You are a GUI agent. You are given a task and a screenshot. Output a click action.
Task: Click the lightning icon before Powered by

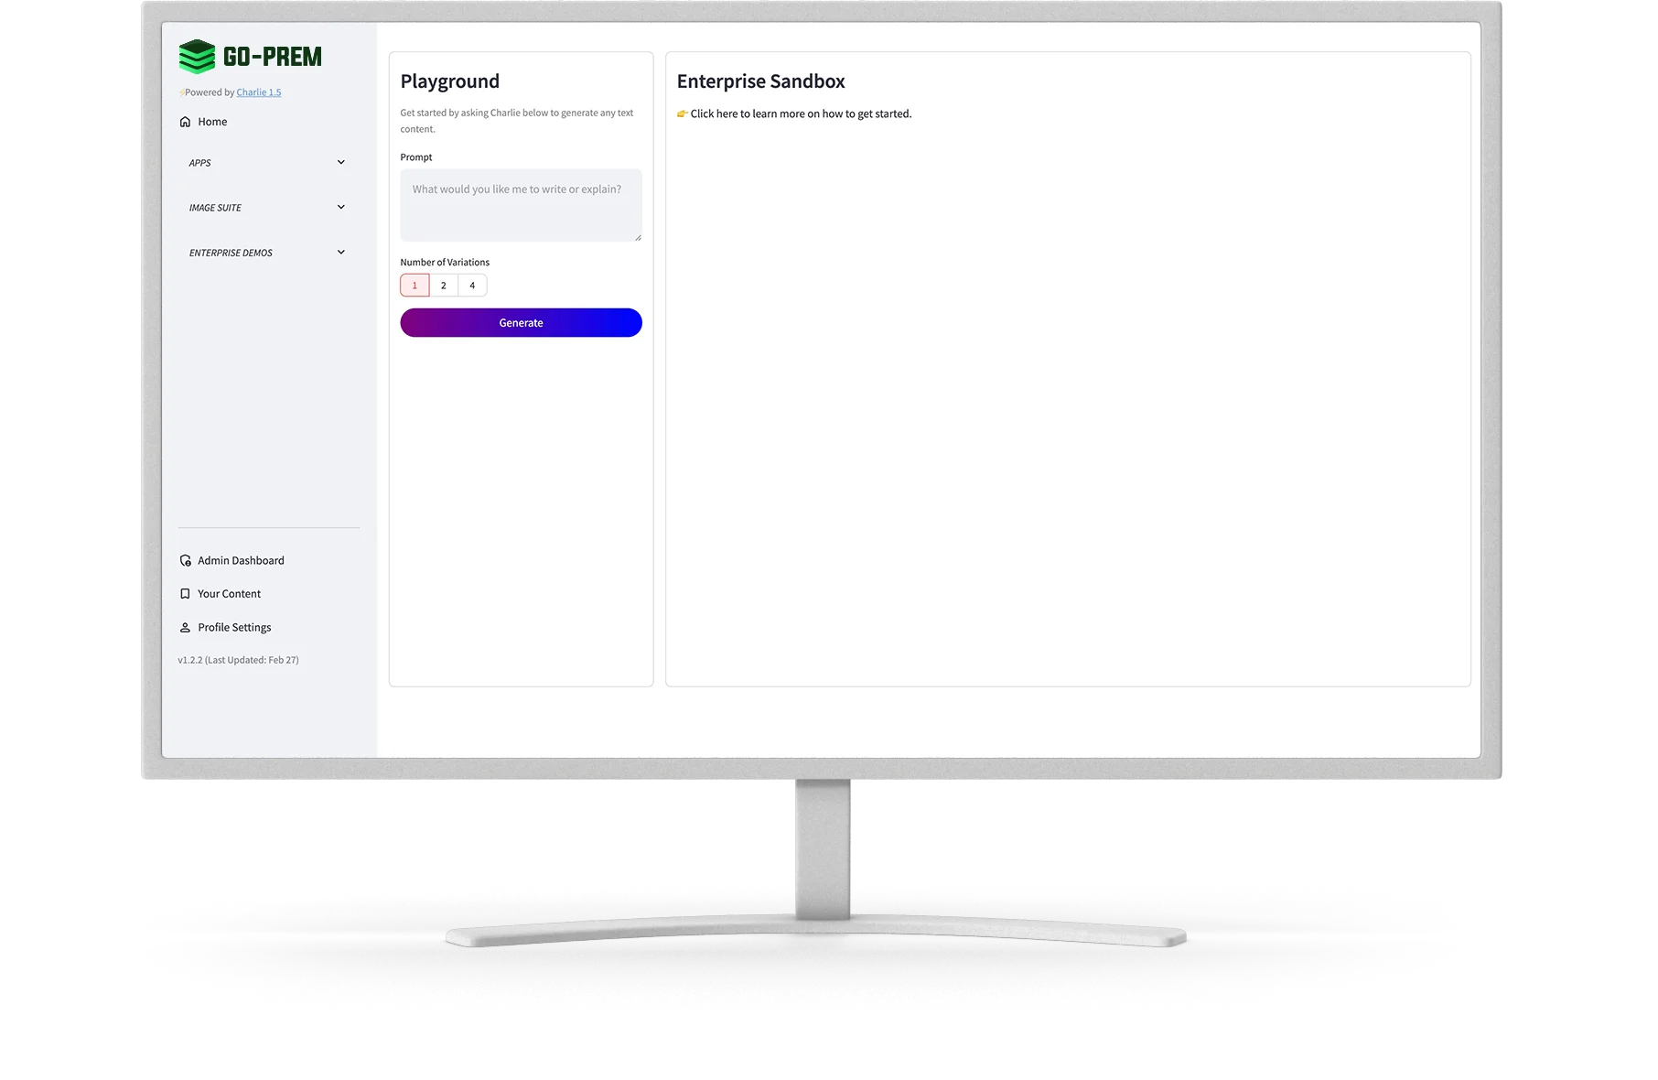coord(181,93)
